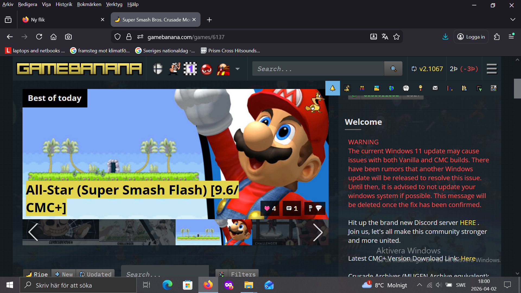Open Microsoft Edge from the taskbar

click(x=167, y=285)
